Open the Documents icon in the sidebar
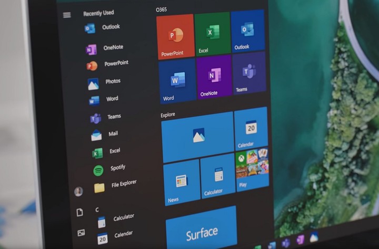This screenshot has width=379, height=249. (x=80, y=213)
